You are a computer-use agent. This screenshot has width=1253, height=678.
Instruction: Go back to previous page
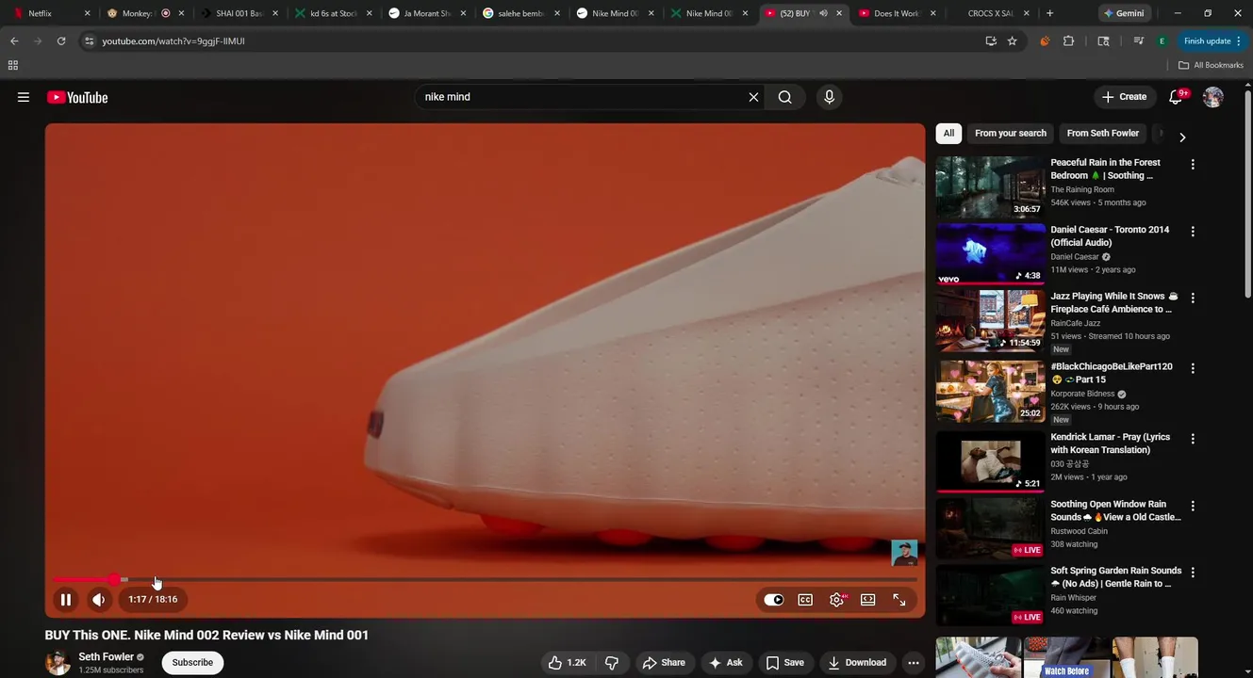pos(14,41)
